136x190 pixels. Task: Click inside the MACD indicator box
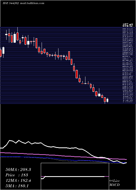click(x=75, y=176)
